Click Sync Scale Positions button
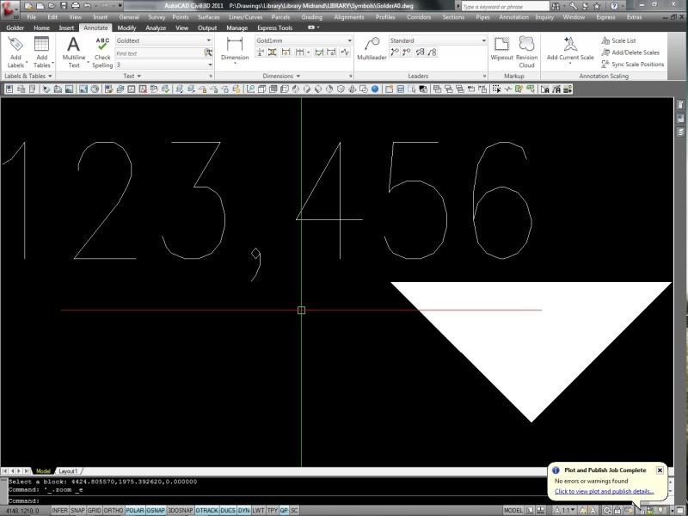Screen dimensions: 688x516 633,64
